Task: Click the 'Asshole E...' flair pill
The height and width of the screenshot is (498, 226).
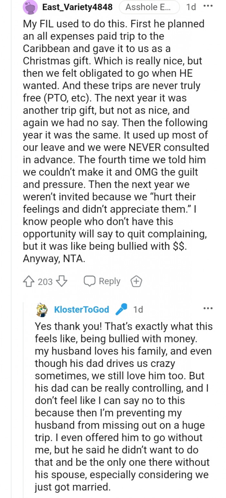Action: (149, 7)
